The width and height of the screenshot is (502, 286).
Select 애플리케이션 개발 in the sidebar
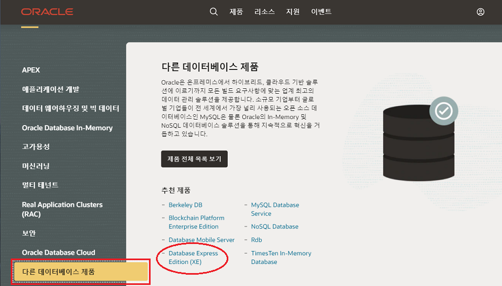click(51, 89)
